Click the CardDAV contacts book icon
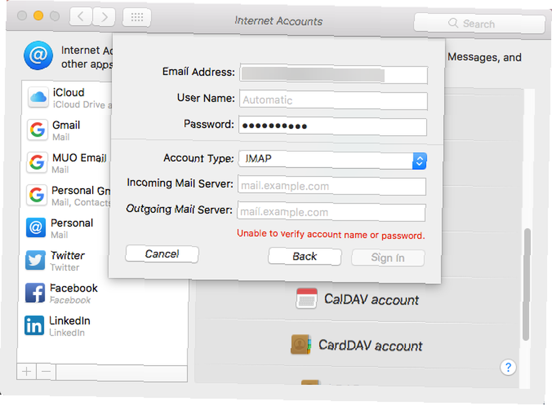This screenshot has height=406, width=552. point(301,344)
